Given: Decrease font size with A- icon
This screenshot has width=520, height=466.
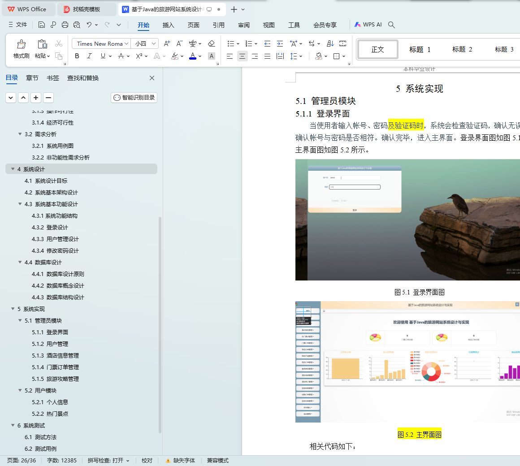Looking at the screenshot, I should (179, 43).
